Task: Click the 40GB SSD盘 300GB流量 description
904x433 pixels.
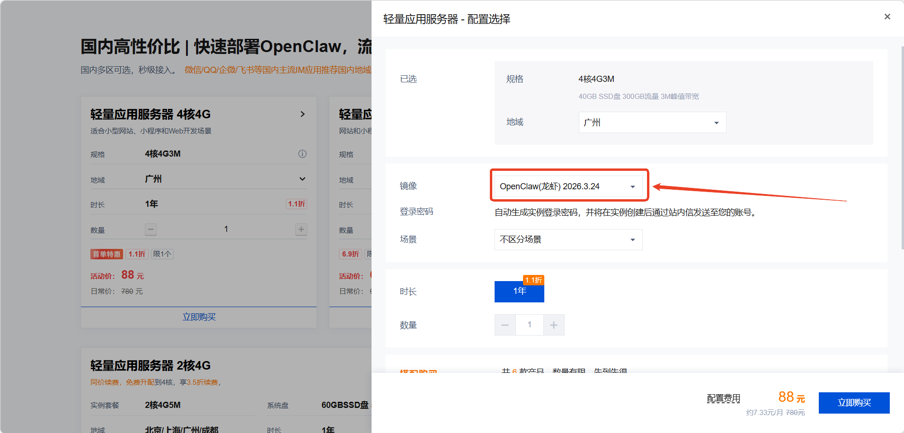Action: [x=638, y=97]
